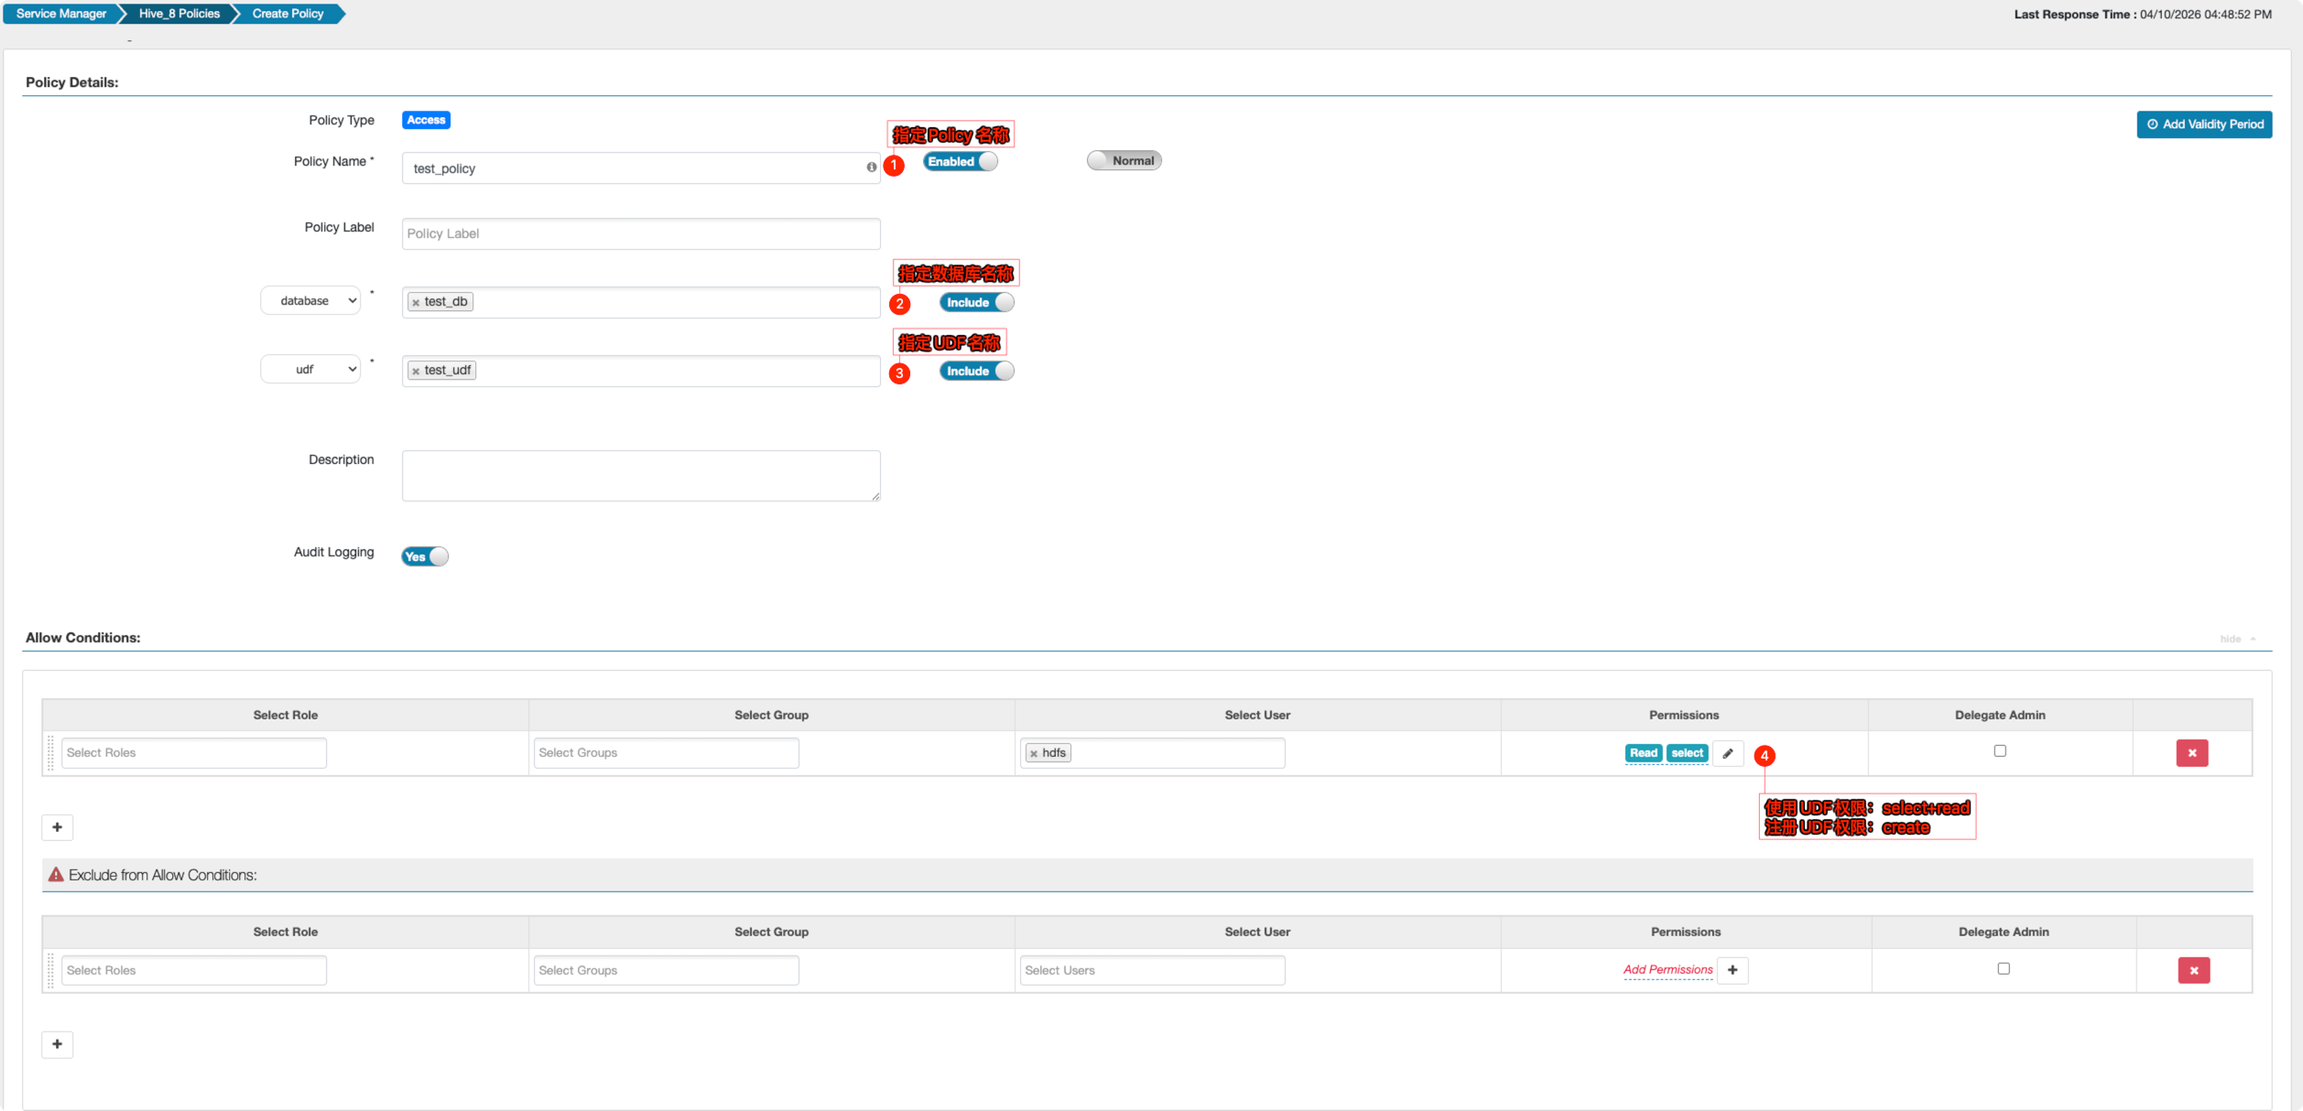Screen dimensions: 2303x1111
Task: Toggle the Enabled policy switch
Action: pos(960,161)
